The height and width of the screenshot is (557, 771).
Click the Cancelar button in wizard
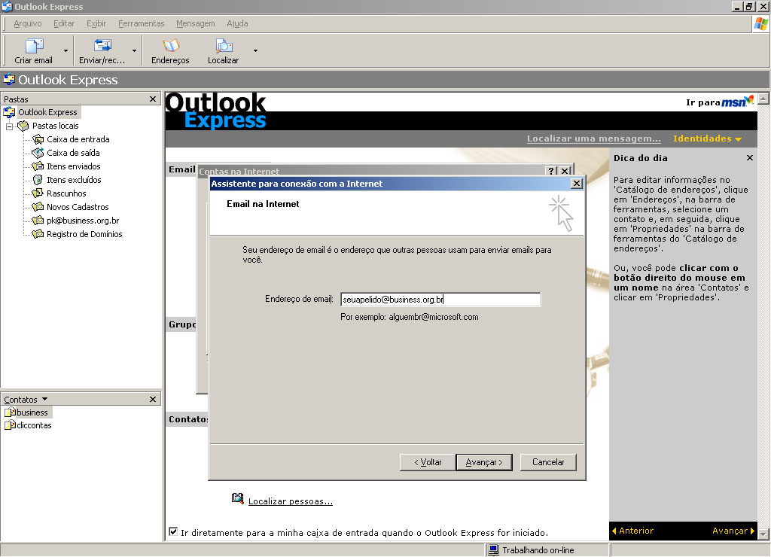[548, 462]
